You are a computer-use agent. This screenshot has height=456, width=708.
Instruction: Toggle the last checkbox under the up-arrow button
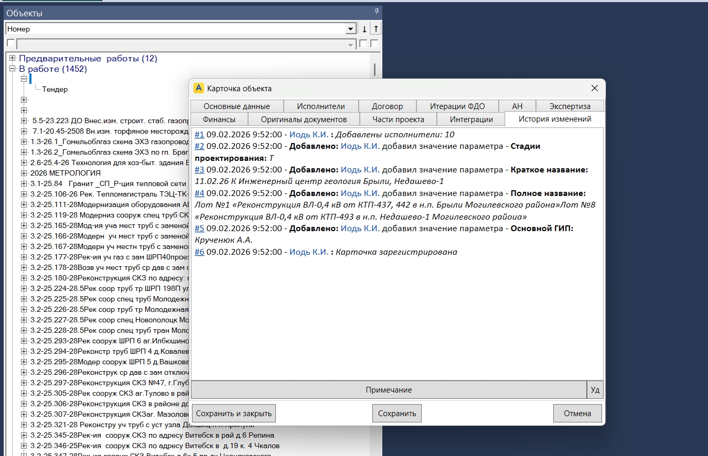[374, 44]
